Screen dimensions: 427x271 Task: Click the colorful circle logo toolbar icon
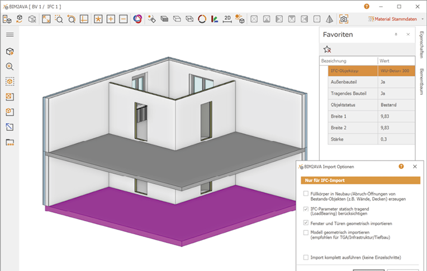click(x=137, y=19)
